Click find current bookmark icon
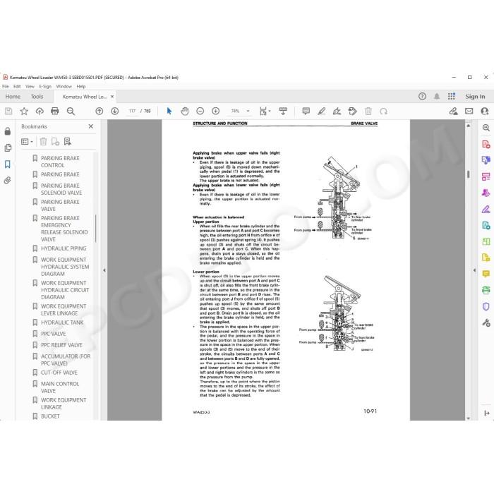Viewport: 494px width, 494px height. click(x=67, y=142)
